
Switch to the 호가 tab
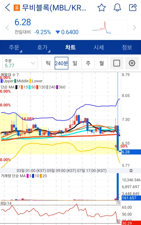click(x=42, y=47)
